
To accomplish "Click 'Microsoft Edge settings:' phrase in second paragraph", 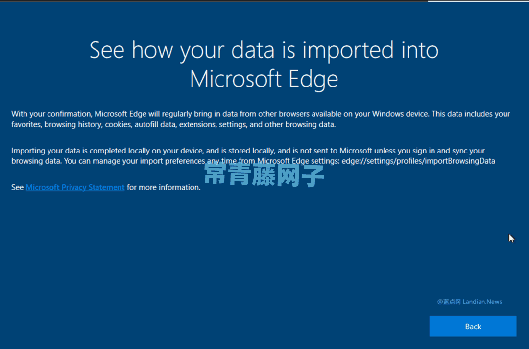I will point(298,161).
